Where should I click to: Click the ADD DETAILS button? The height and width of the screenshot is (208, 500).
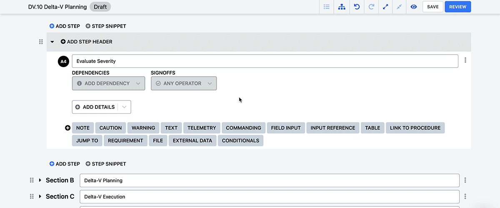click(95, 107)
